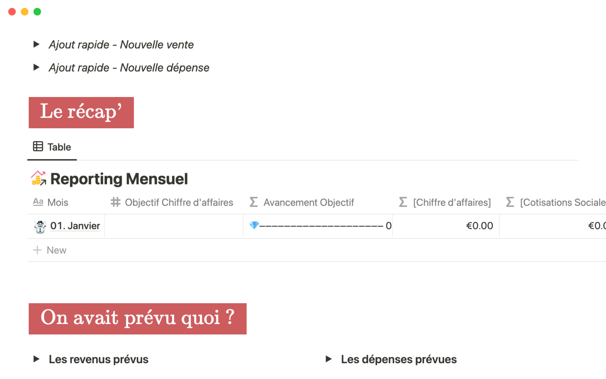Open the Reporting Mensuel database title
Screen dimensions: 606x379
(x=119, y=179)
